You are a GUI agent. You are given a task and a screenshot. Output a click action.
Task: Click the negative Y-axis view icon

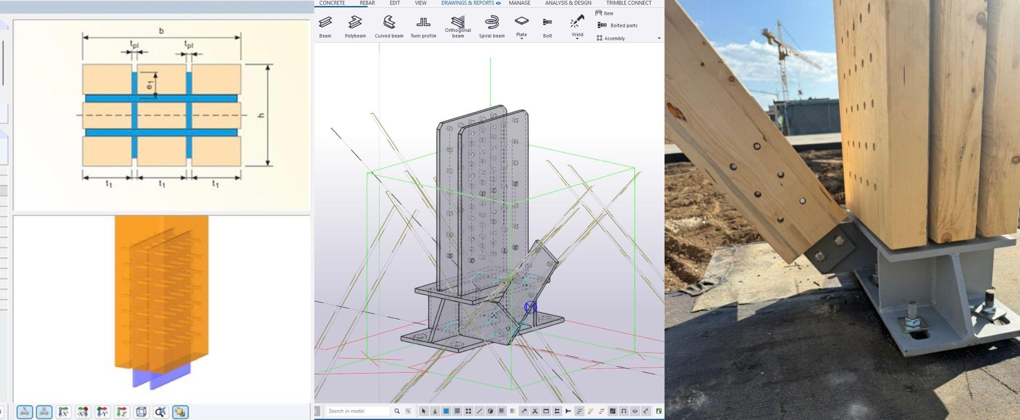pos(102,412)
